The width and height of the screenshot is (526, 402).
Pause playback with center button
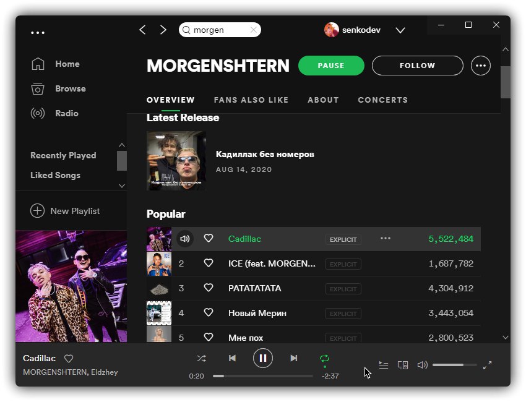pos(262,358)
